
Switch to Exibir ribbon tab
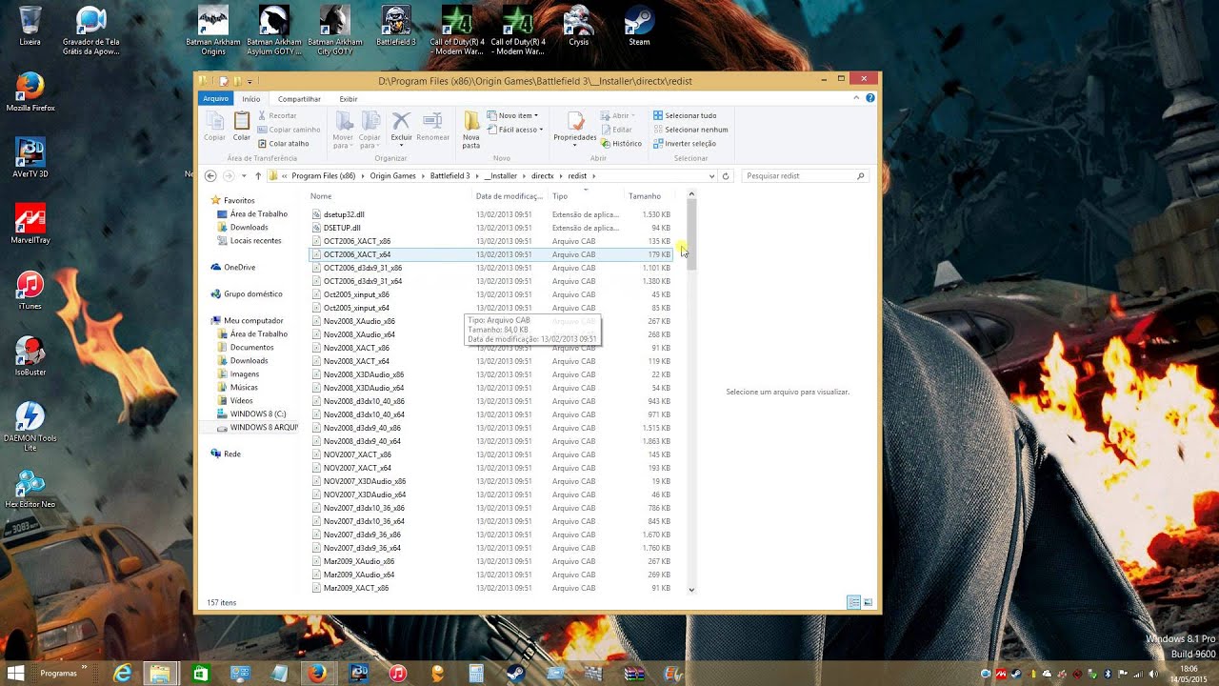tap(349, 99)
